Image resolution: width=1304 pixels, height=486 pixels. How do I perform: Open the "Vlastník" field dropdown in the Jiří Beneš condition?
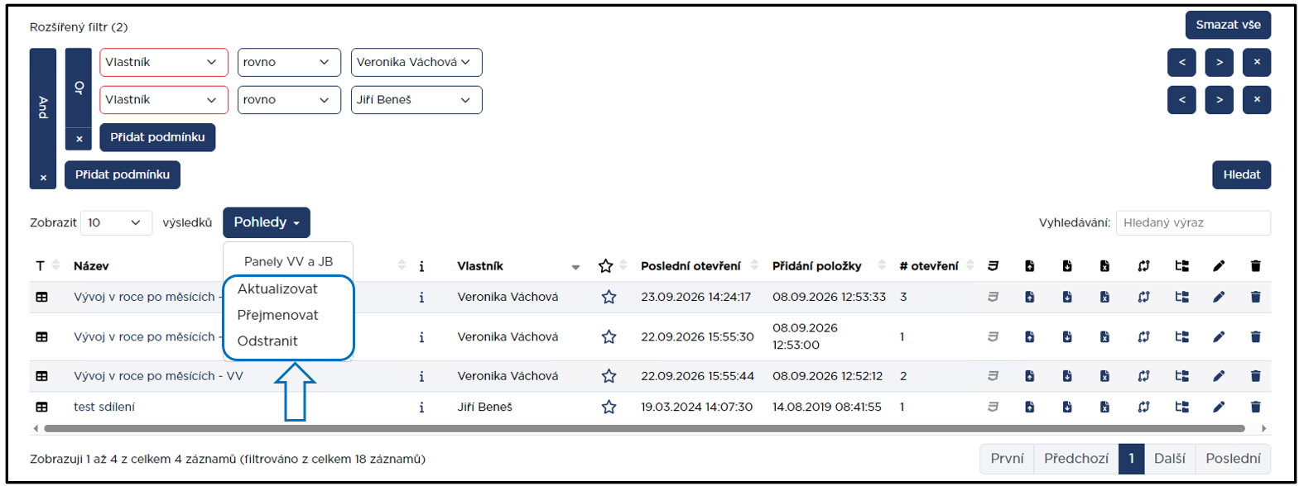pyautogui.click(x=164, y=100)
